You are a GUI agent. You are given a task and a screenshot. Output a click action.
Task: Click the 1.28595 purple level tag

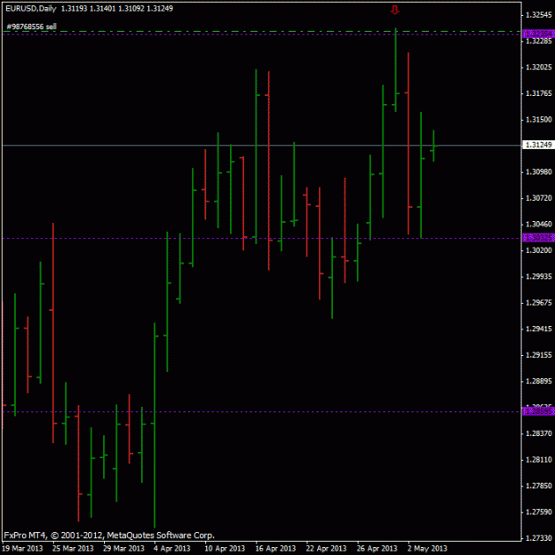click(x=538, y=412)
